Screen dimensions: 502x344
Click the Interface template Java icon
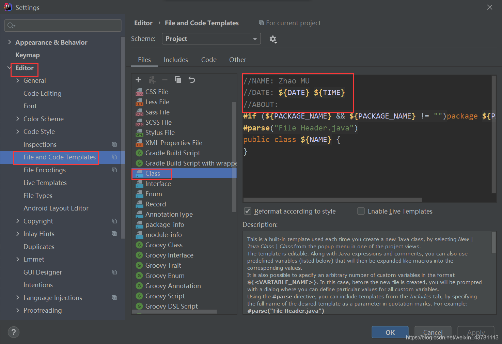coord(139,184)
